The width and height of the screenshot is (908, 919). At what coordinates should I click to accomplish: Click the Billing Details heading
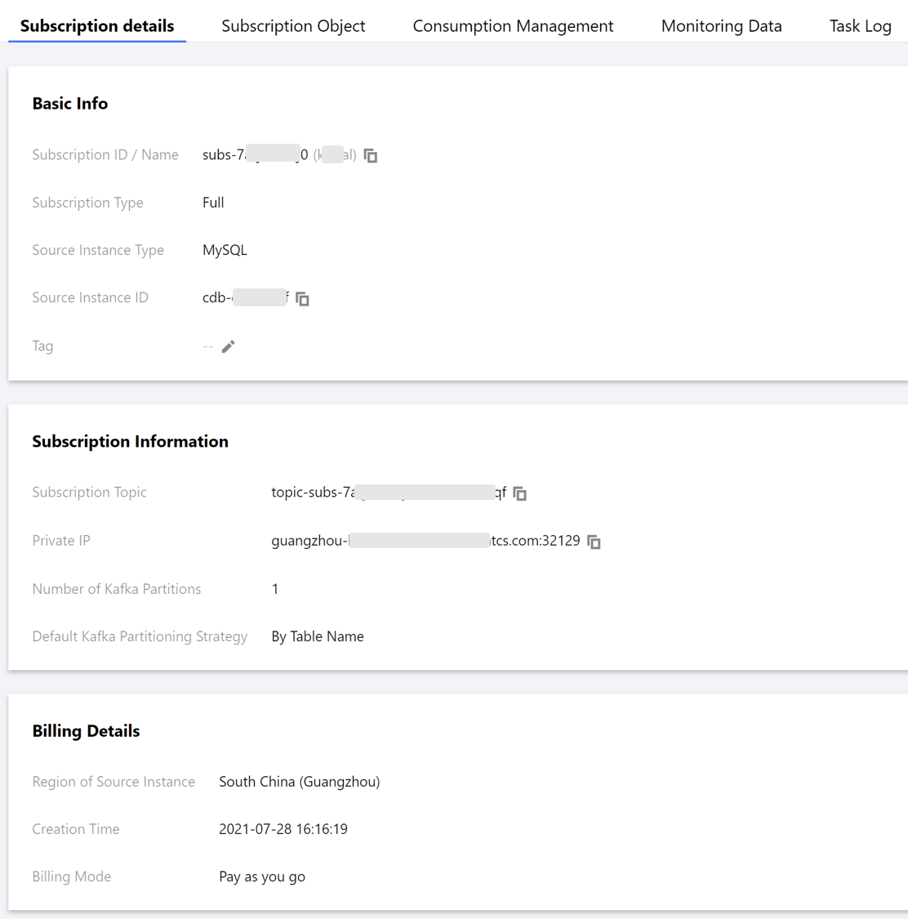tap(86, 731)
